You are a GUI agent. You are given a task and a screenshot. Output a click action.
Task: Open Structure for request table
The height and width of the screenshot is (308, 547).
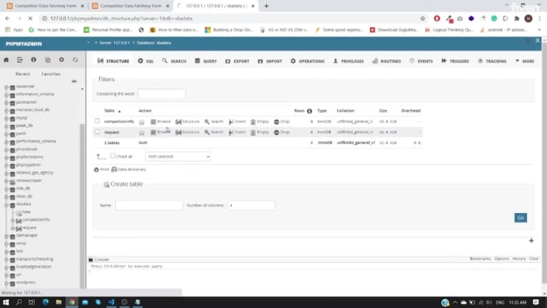click(x=187, y=132)
